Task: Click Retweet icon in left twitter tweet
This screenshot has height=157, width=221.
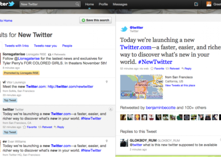Action: (x=40, y=127)
